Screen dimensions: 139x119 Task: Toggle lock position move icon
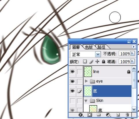tap(97, 62)
